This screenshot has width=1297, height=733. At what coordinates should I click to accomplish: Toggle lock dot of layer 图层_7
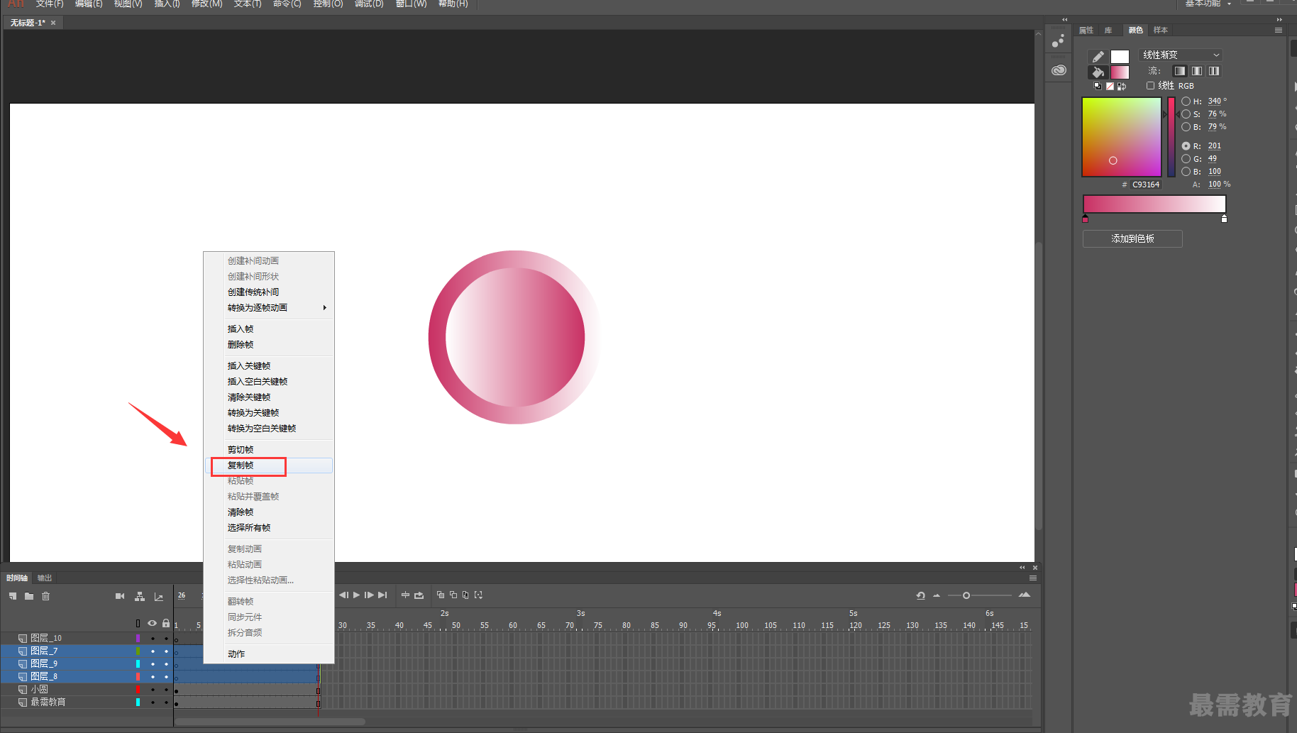pos(166,651)
